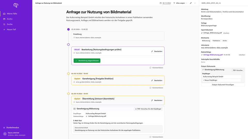
Task: Edit the Bearbeitung (Nutzungsbedingungen prüfen) step
Action: 157,51
